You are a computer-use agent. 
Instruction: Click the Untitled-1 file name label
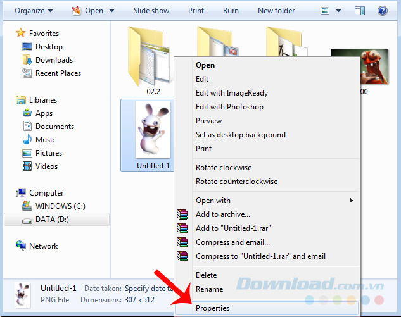pos(153,166)
